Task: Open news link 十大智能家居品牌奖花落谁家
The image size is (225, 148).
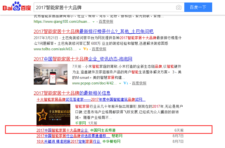Action: coord(91,99)
